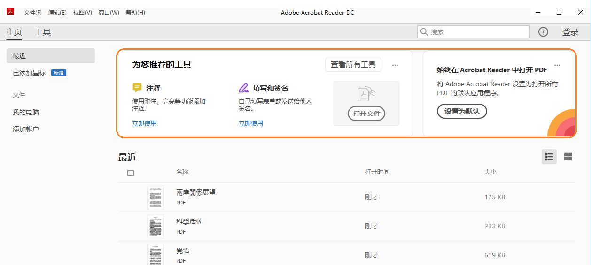Image resolution: width=591 pixels, height=265 pixels.
Task: Click the Adobe Acrobat logo in title bar
Action: [x=10, y=12]
